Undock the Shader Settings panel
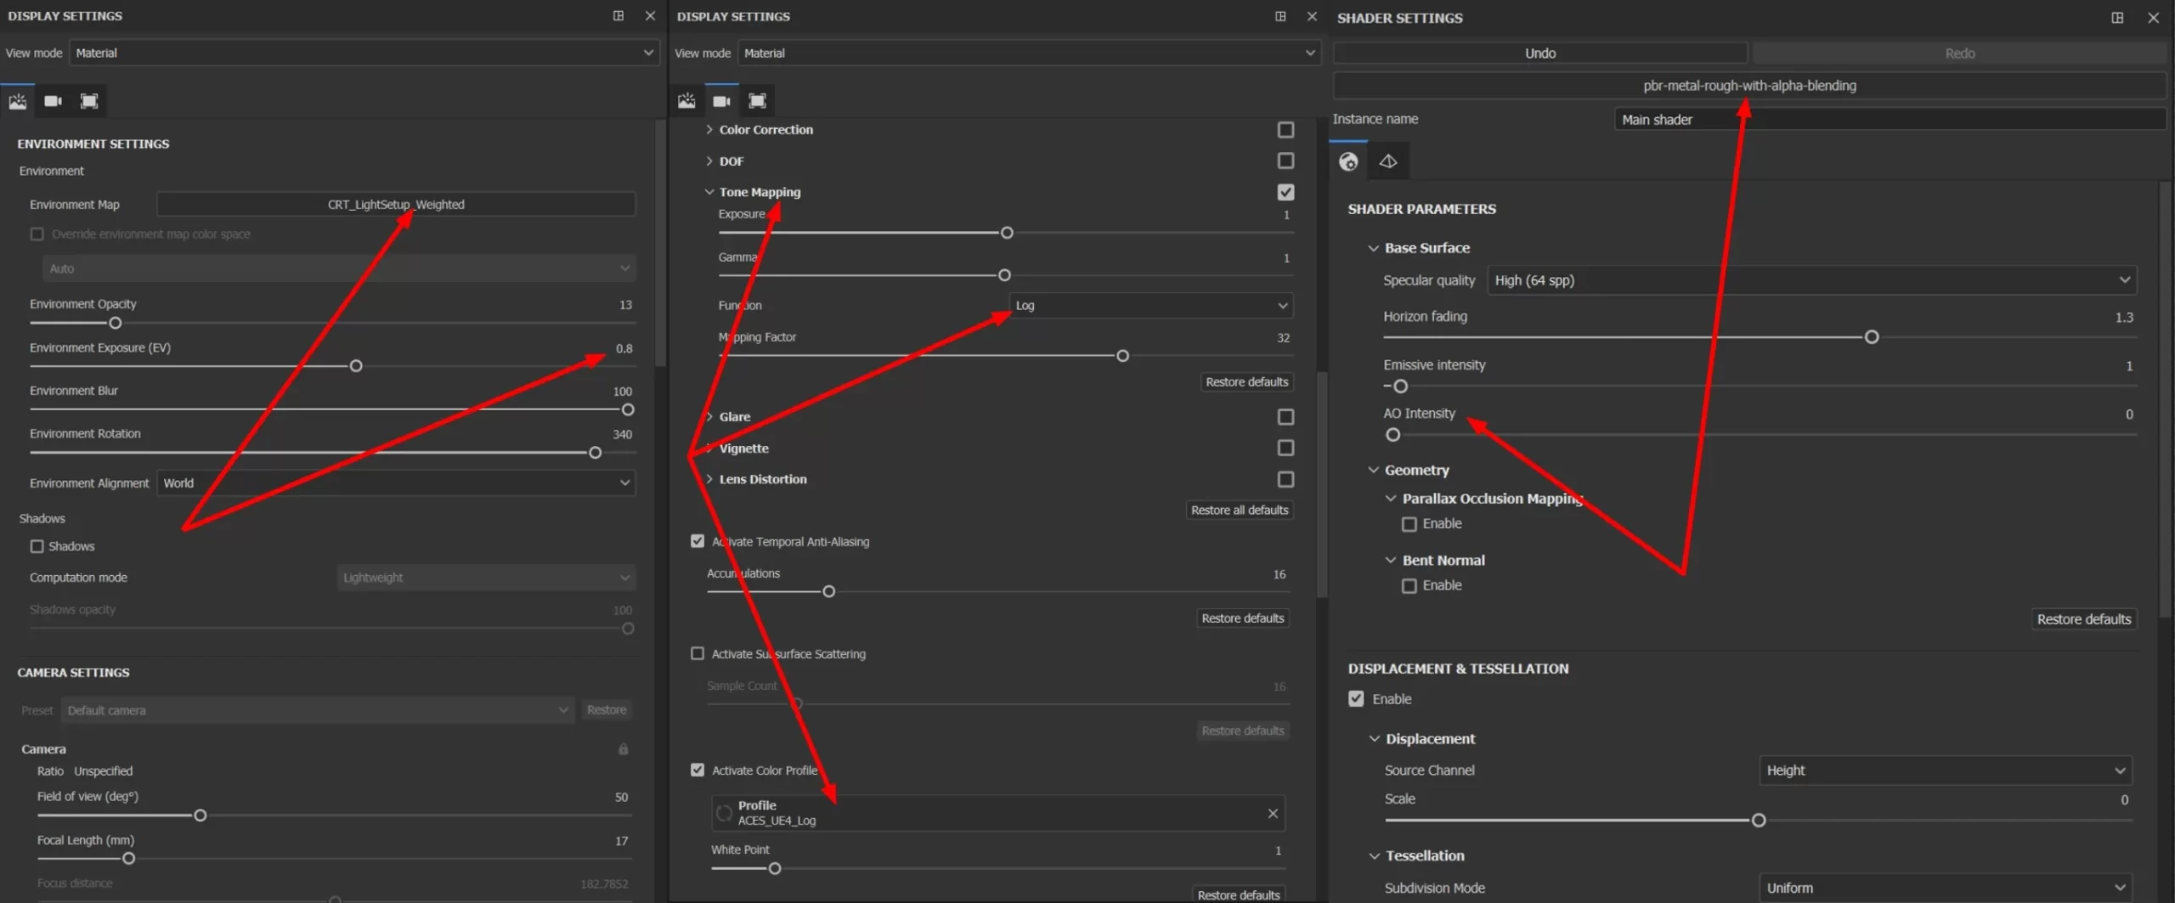This screenshot has height=903, width=2175. tap(2117, 18)
